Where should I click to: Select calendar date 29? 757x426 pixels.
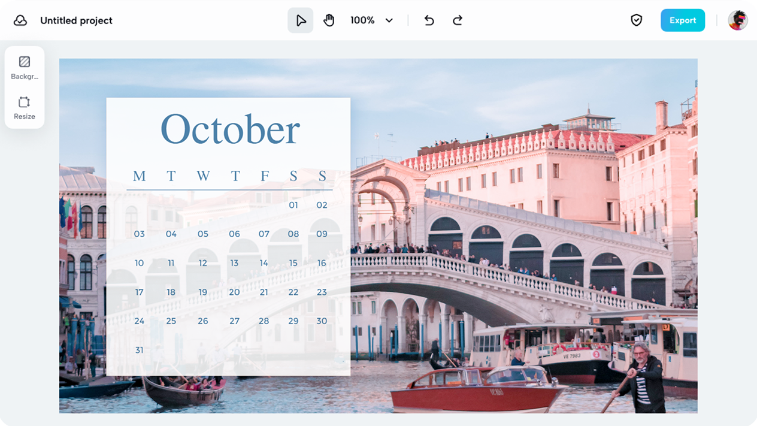(293, 321)
